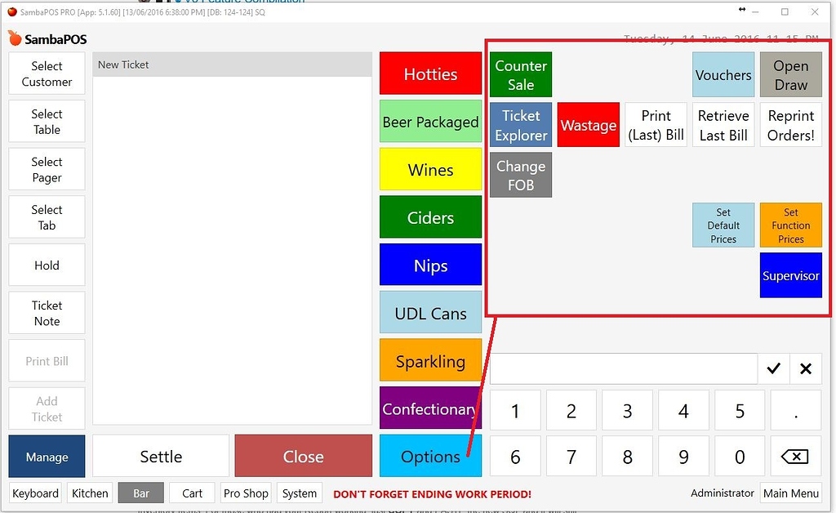Reprint Orders!

pyautogui.click(x=790, y=125)
